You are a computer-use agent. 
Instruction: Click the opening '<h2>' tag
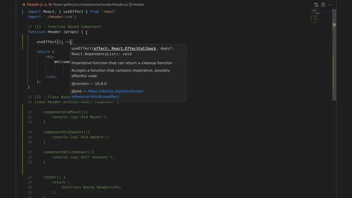tap(50, 57)
